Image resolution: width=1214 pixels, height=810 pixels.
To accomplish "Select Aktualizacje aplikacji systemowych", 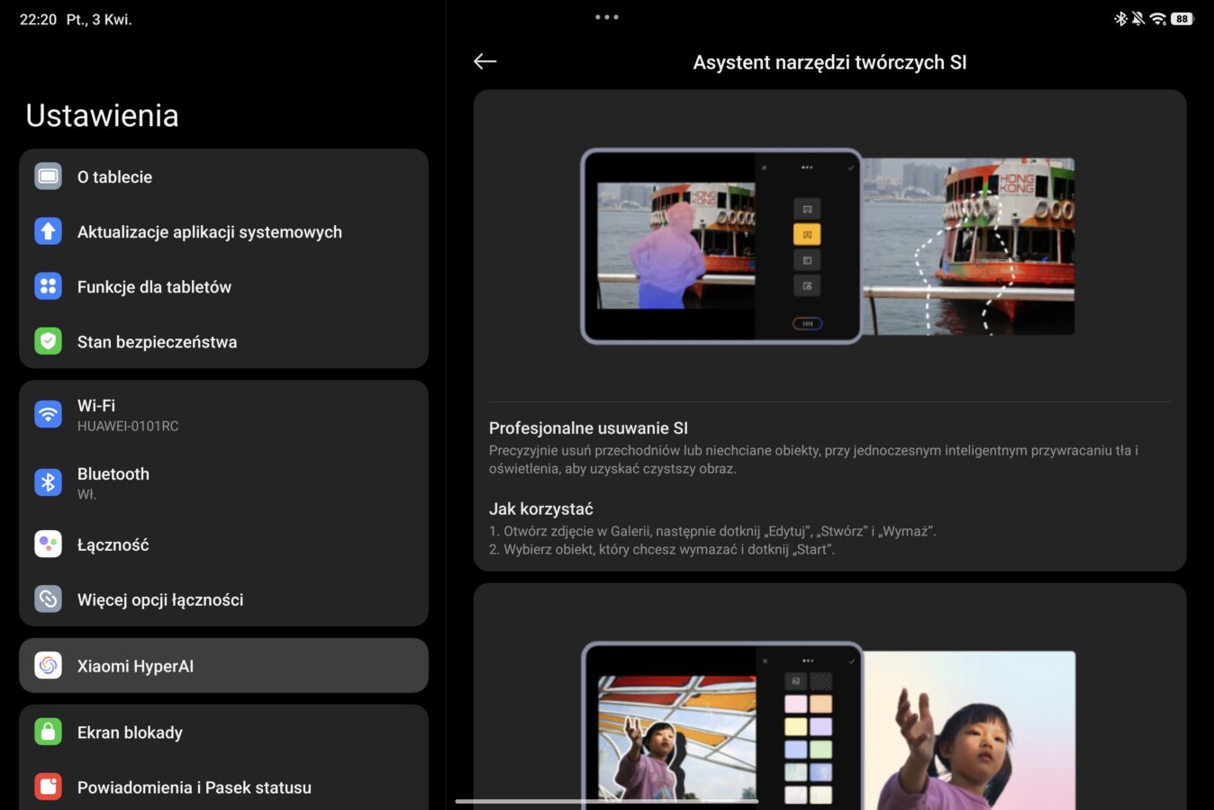I will 209,232.
